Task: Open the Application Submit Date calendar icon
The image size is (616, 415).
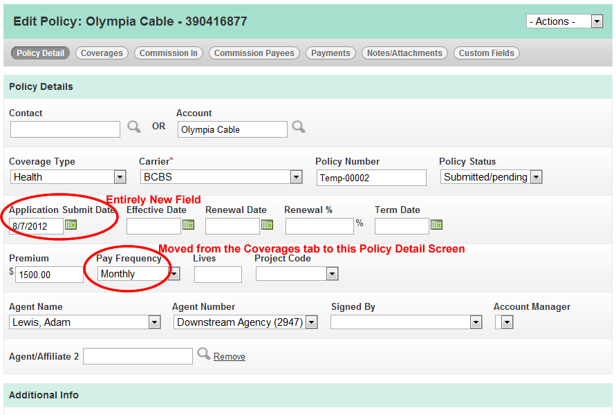Action: click(71, 224)
